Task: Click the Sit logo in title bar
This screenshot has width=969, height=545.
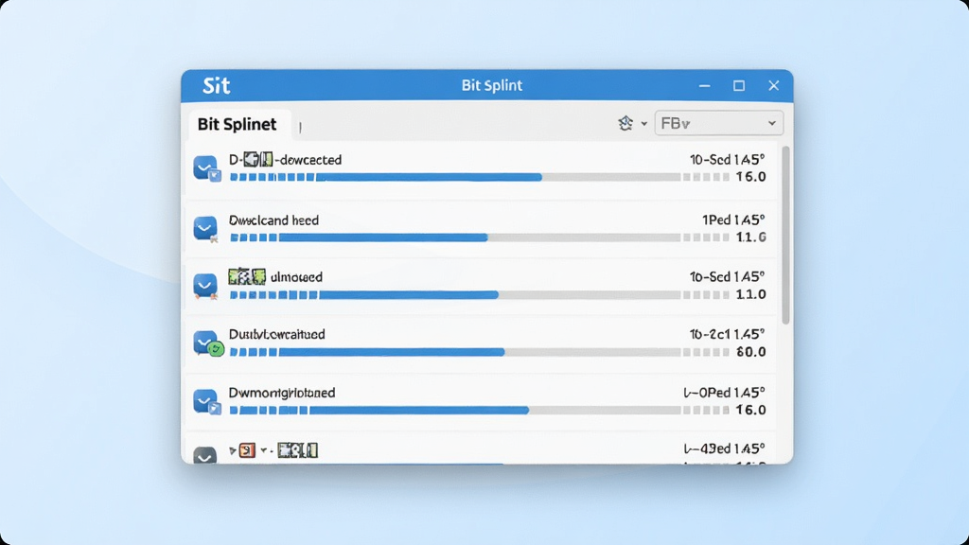Action: pyautogui.click(x=217, y=85)
